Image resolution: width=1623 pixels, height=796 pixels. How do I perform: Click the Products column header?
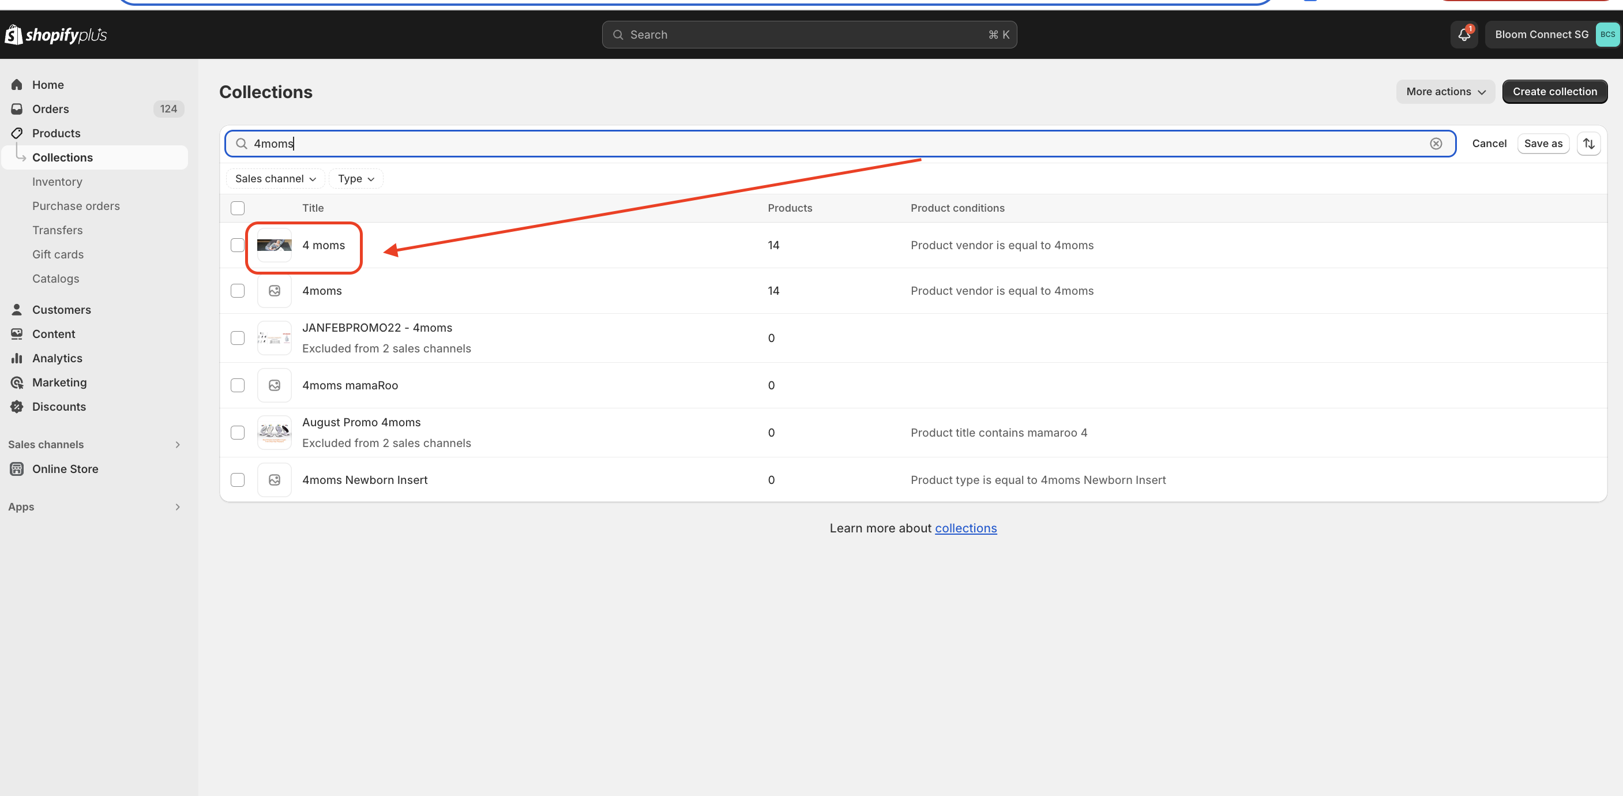click(x=790, y=208)
